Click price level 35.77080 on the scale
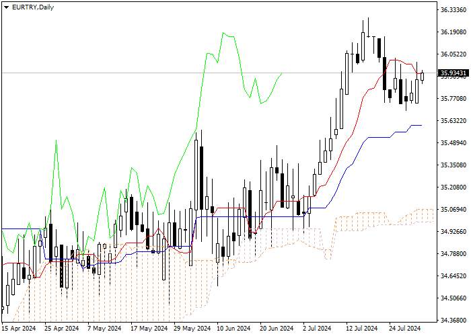The image size is (471, 336). (x=454, y=98)
